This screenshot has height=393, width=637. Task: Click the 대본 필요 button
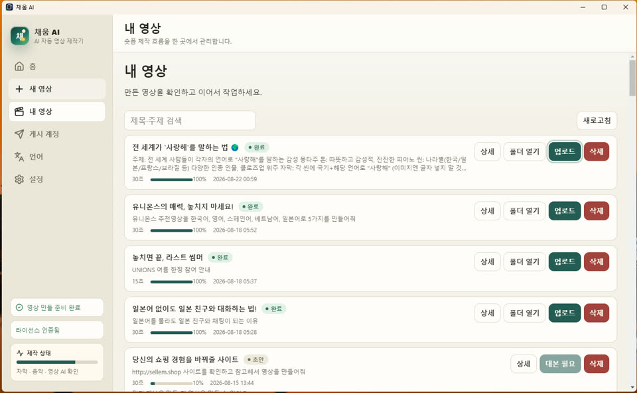coord(560,364)
